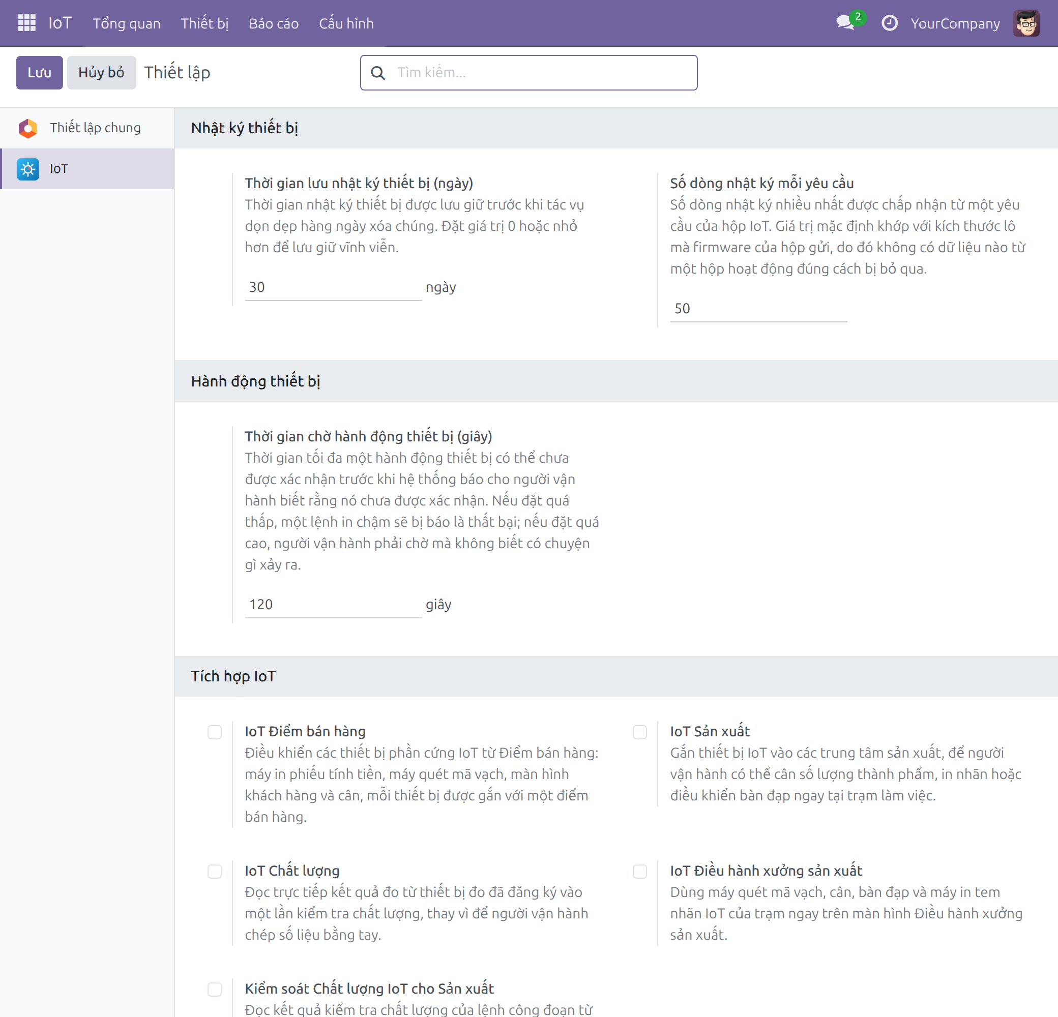Click the Thiết lập breadcrumb title
The width and height of the screenshot is (1058, 1017).
pyautogui.click(x=177, y=72)
